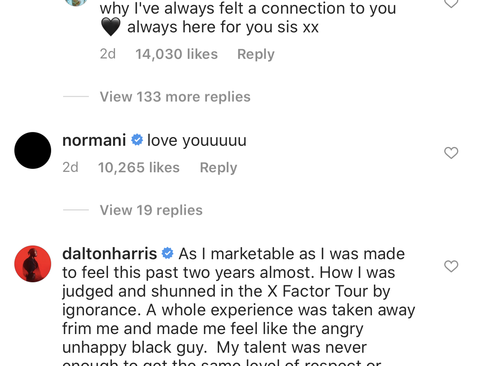The height and width of the screenshot is (366, 484).
Task: View the 14,030 likes list
Action: point(177,54)
